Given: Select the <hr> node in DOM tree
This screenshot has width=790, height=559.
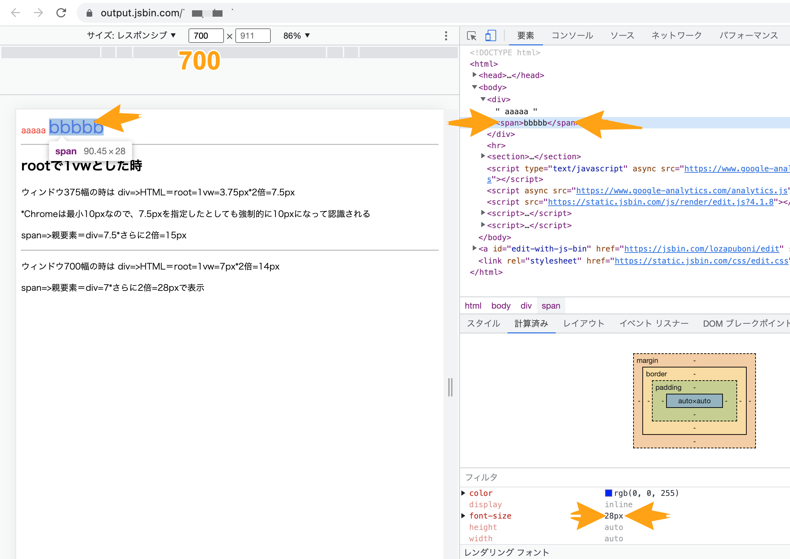Looking at the screenshot, I should coord(496,145).
